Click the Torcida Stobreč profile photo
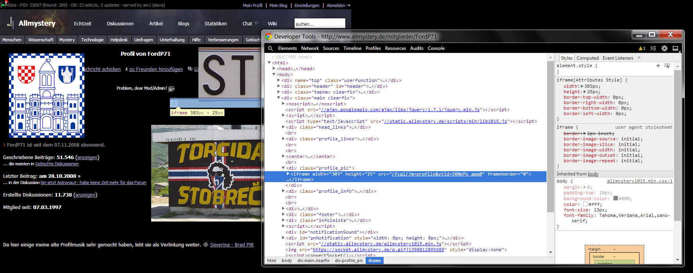 pos(206,173)
